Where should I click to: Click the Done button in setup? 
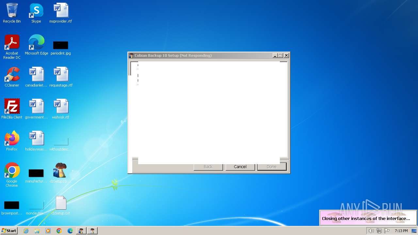(272, 167)
